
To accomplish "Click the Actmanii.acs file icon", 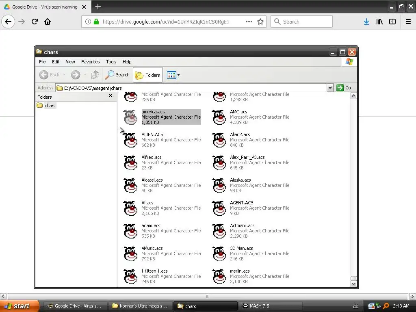I will pyautogui.click(x=219, y=231).
